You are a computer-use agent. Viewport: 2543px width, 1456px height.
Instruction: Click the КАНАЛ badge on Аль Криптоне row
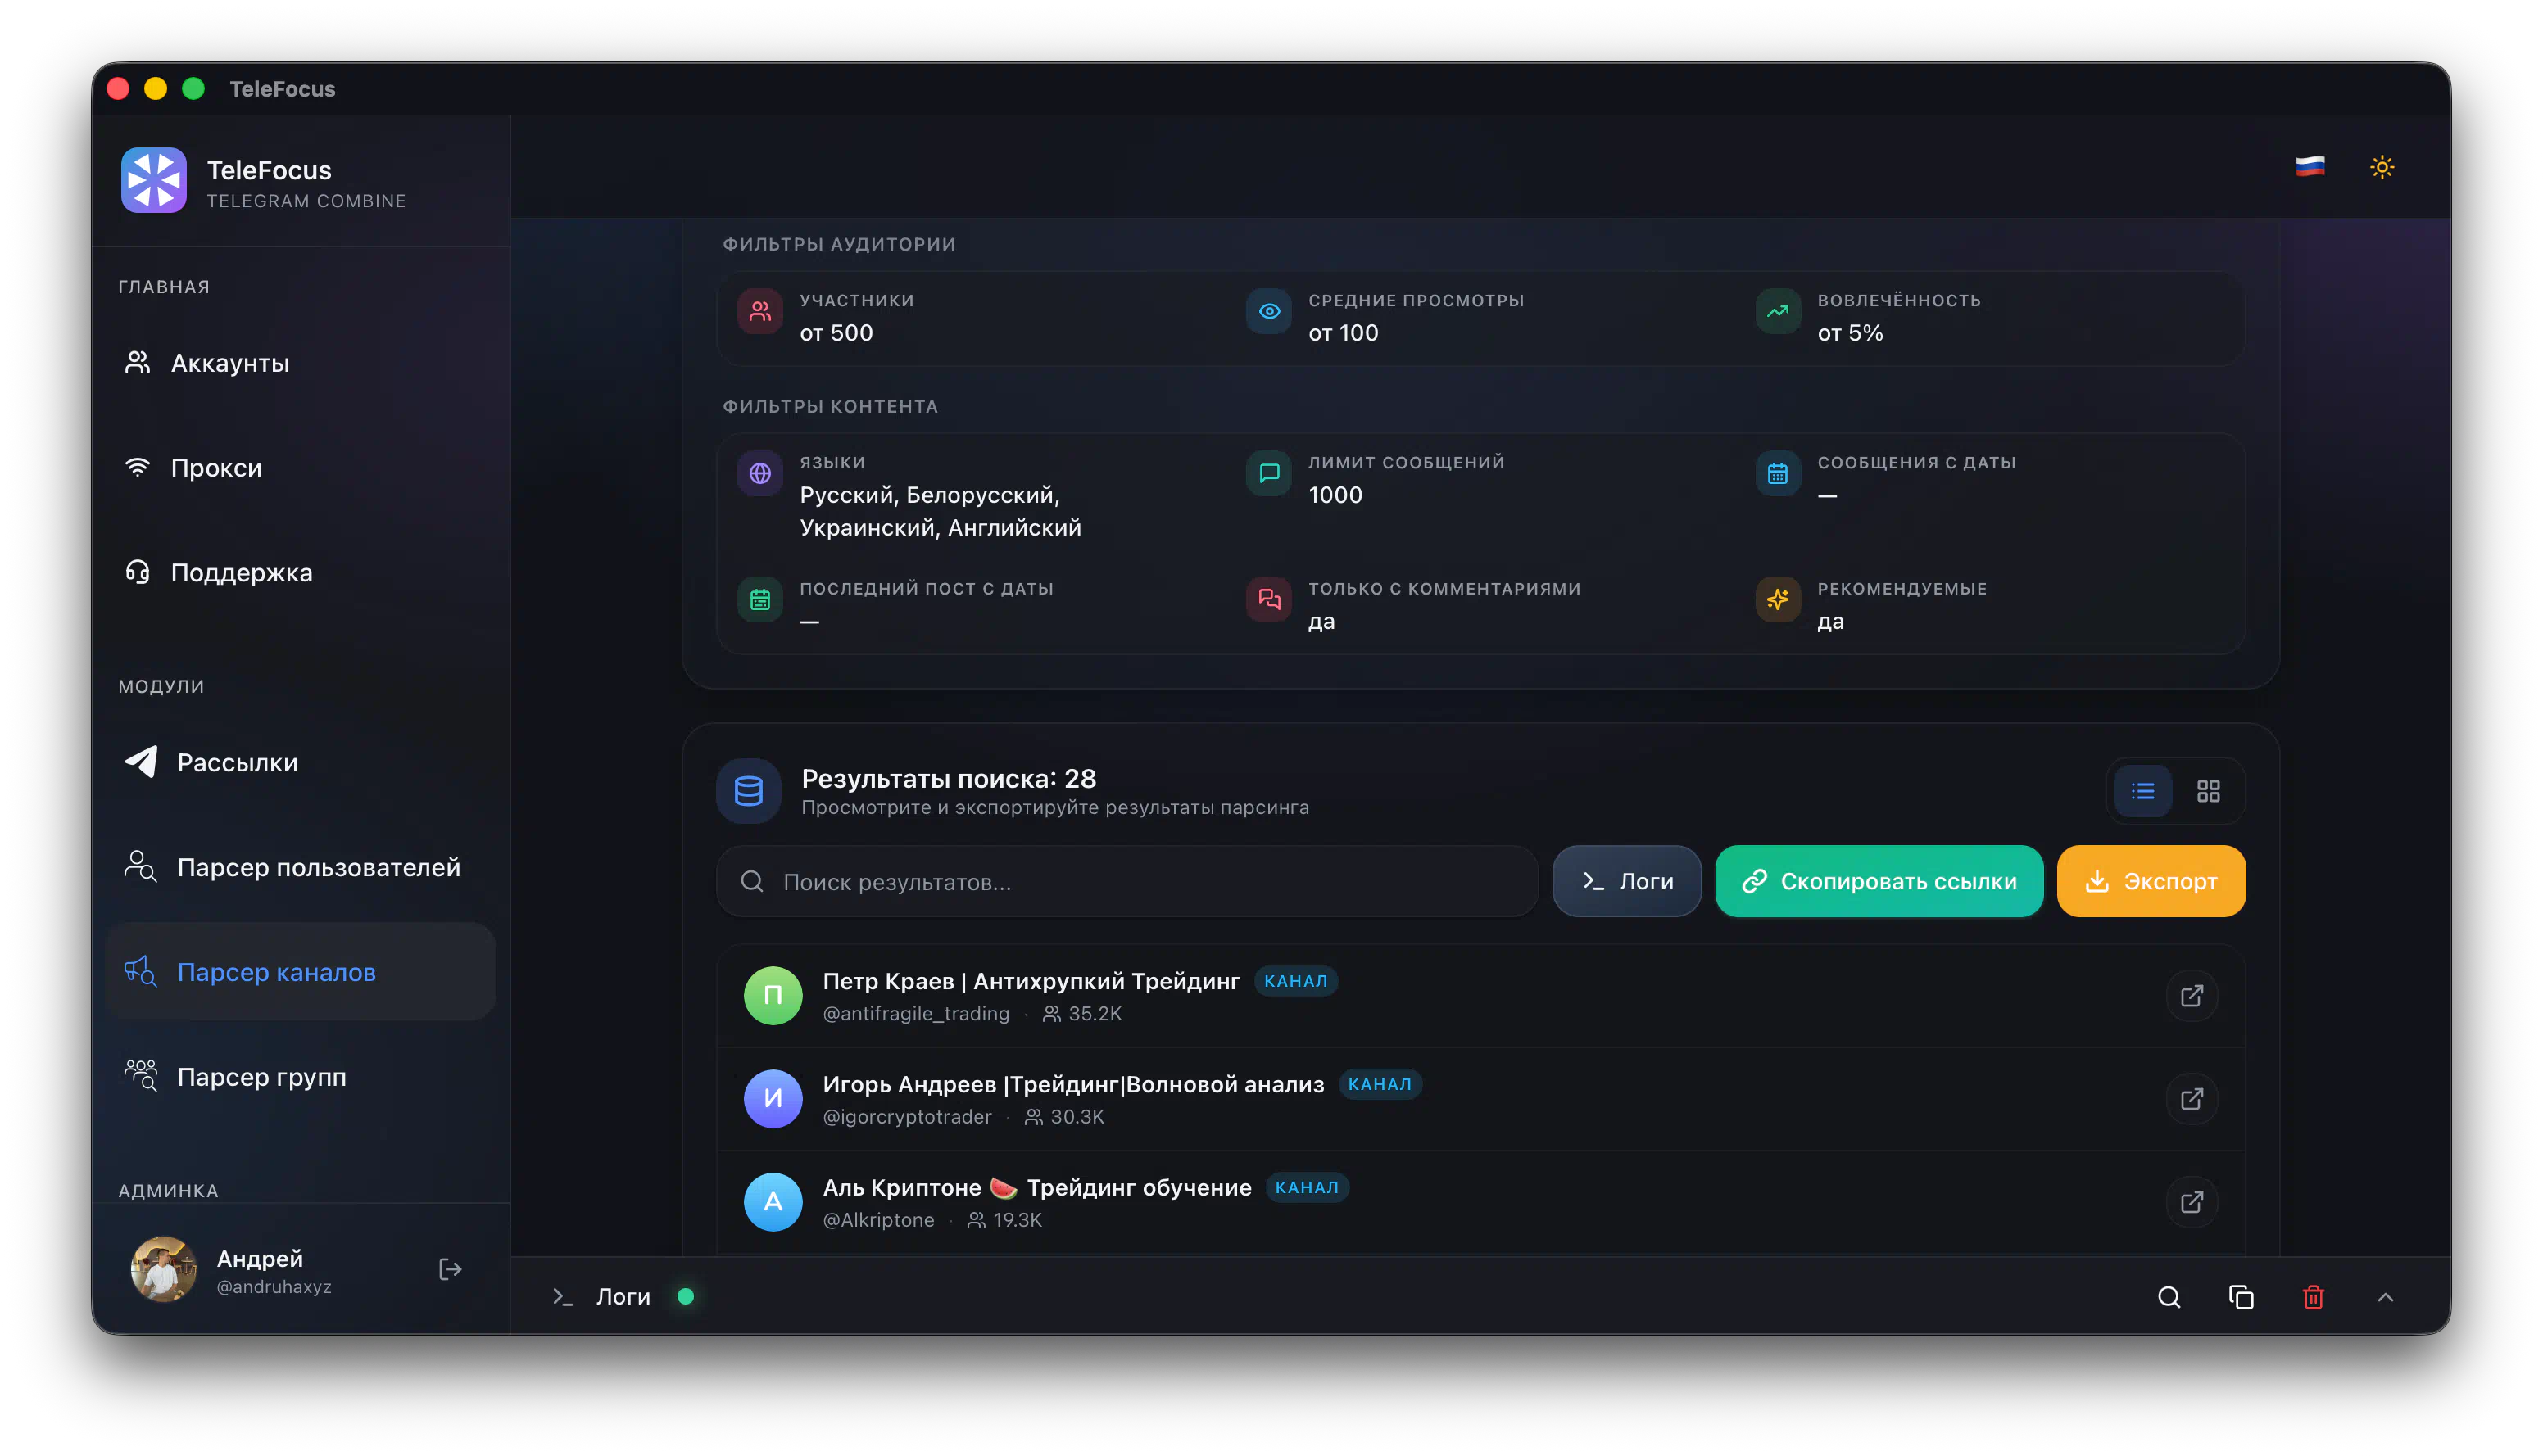[x=1307, y=1188]
